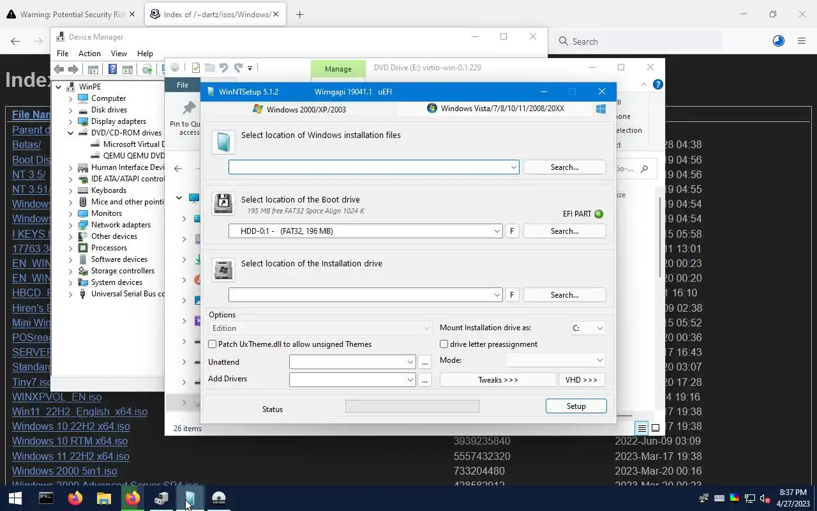Image resolution: width=817 pixels, height=511 pixels.
Task: Click Device Manager forward arrow toolbar icon
Action: 73,69
